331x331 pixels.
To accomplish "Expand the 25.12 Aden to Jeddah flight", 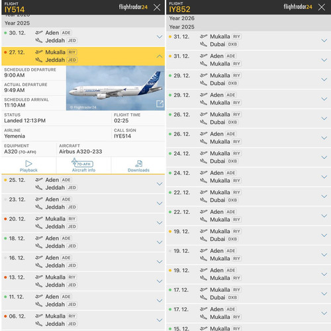I will click(160, 184).
